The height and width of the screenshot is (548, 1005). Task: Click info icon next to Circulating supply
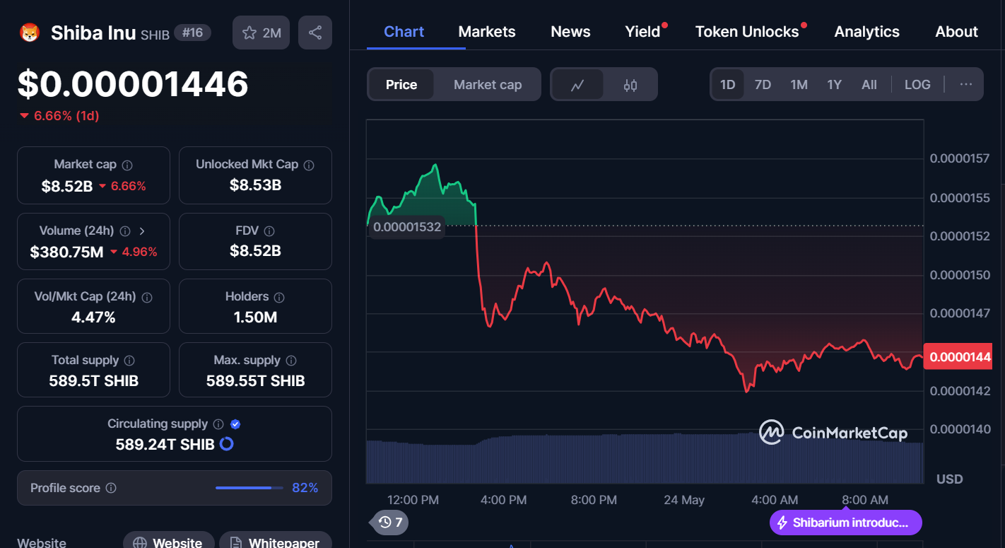(x=218, y=424)
